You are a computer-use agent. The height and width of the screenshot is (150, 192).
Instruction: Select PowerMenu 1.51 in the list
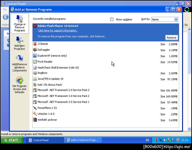pos(106,108)
